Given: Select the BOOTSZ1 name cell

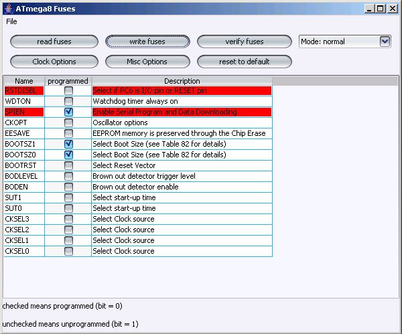Looking at the screenshot, I should pos(24,144).
